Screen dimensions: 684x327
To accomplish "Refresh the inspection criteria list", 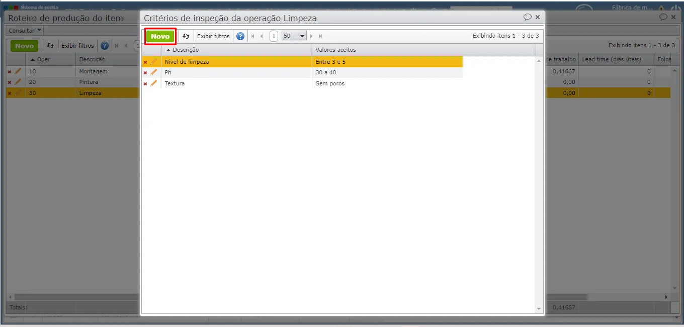I will [x=186, y=36].
